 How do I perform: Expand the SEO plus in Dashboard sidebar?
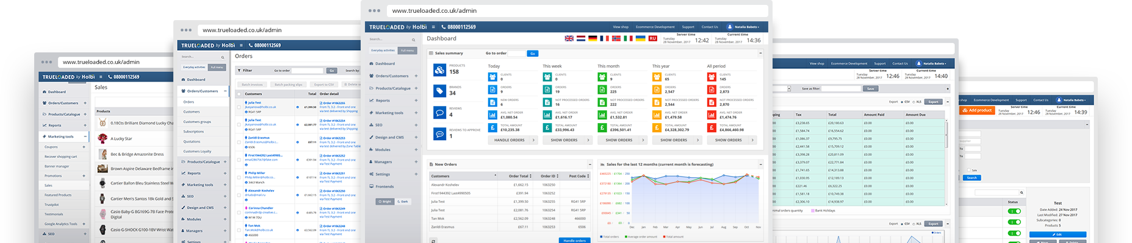click(416, 125)
